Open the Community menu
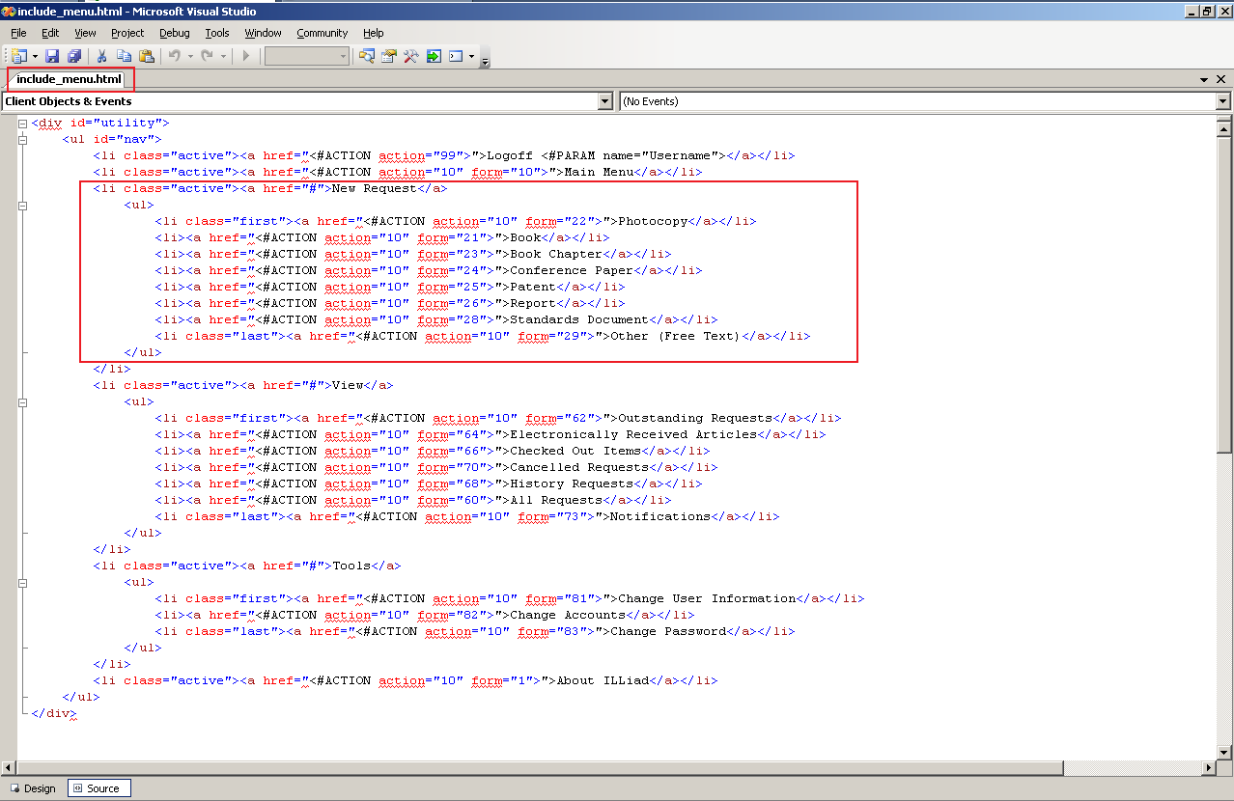 point(322,33)
